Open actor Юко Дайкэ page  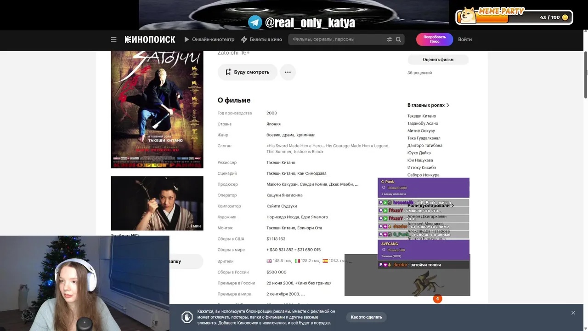pos(419,153)
